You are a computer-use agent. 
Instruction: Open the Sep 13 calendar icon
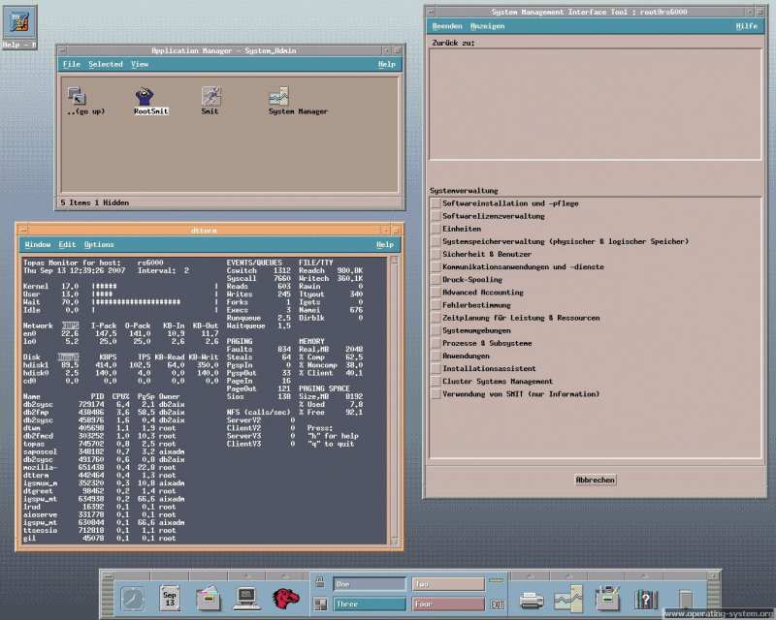point(170,599)
